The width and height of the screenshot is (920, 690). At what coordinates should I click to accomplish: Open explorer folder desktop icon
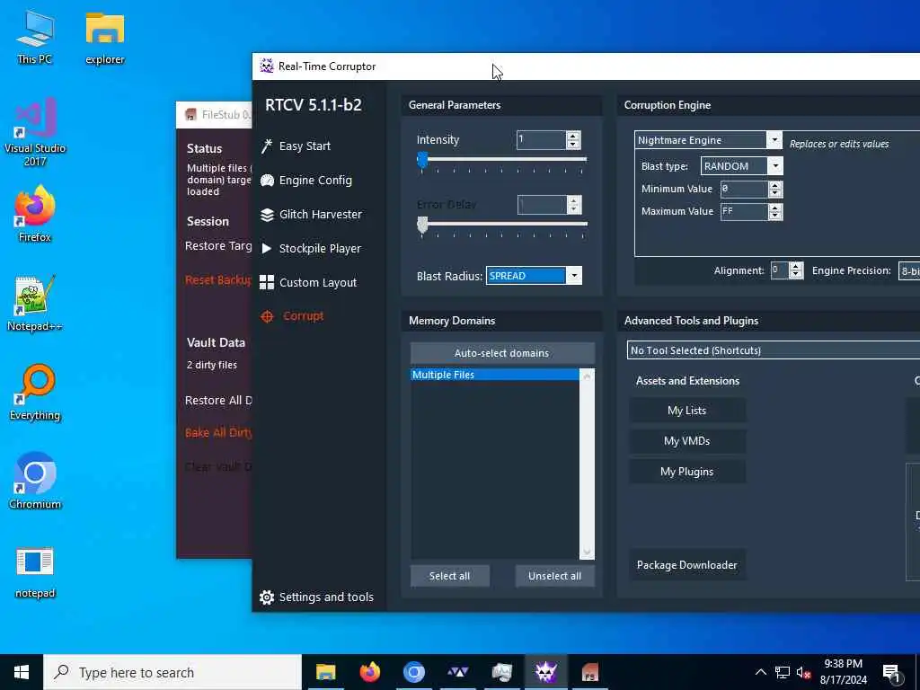(105, 38)
